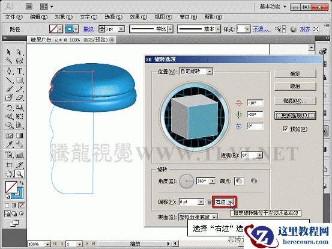The width and height of the screenshot is (332, 249).
Task: Select the Free Transform tool
Action: [x=19, y=117]
